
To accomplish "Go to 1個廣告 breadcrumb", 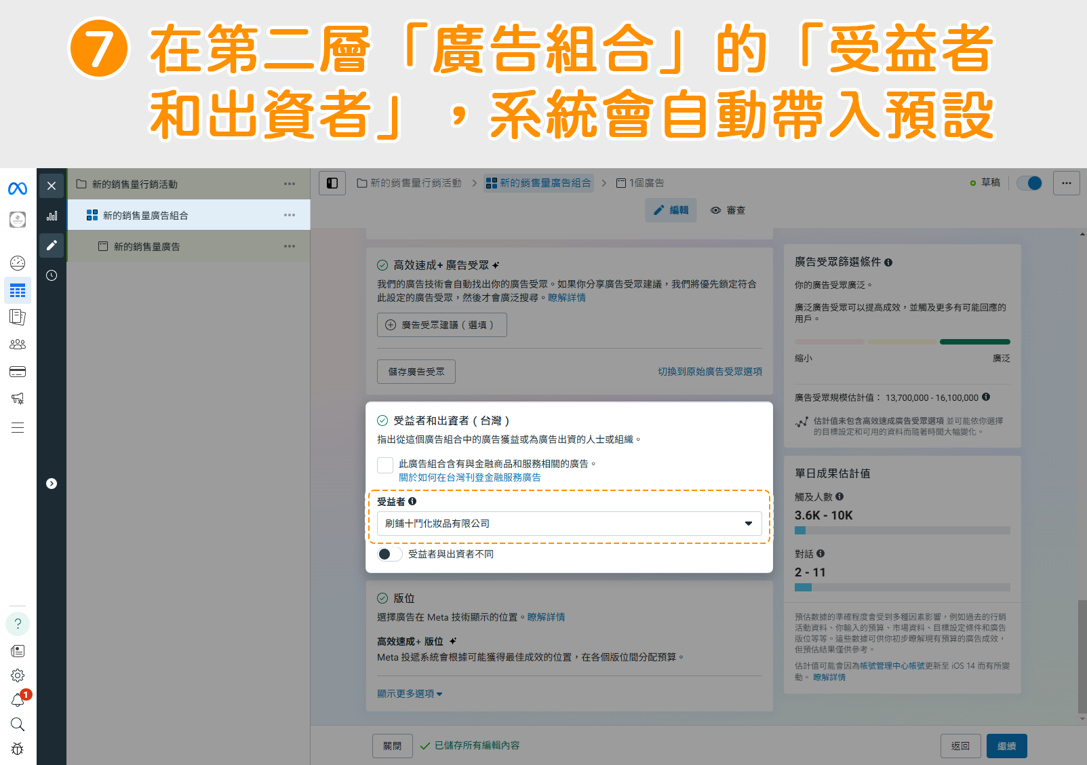I will pyautogui.click(x=640, y=183).
